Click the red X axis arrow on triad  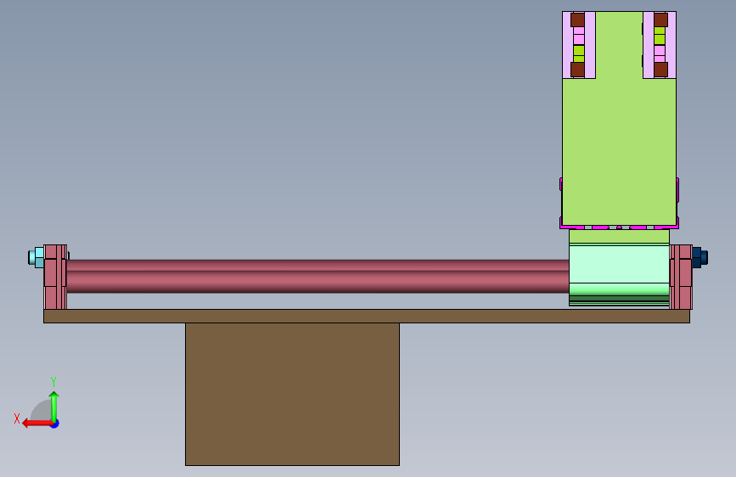click(x=37, y=424)
